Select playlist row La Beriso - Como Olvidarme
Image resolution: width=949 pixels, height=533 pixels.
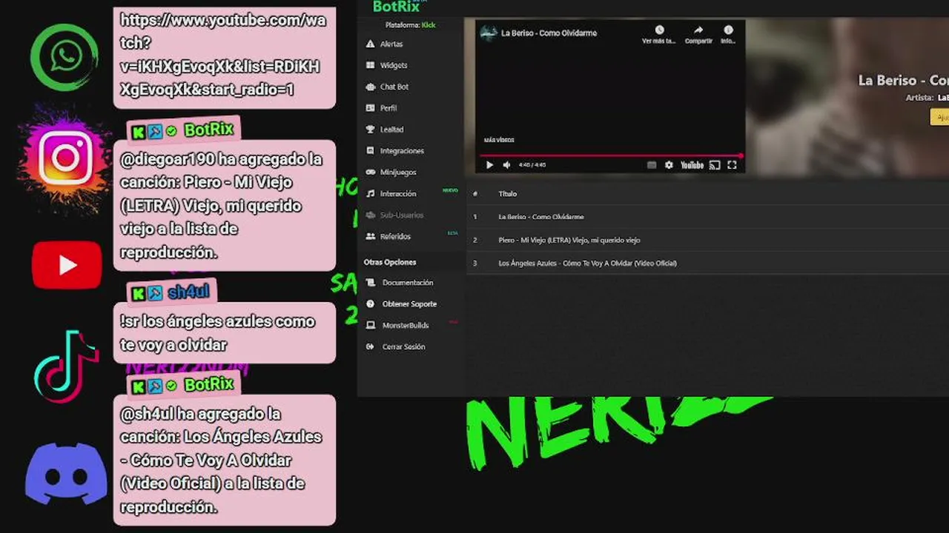click(707, 217)
